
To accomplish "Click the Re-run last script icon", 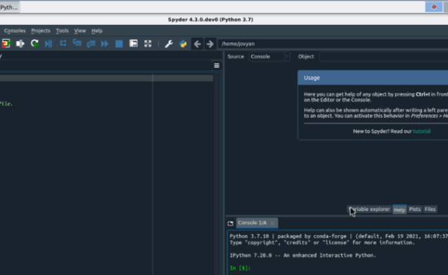I will tap(34, 43).
